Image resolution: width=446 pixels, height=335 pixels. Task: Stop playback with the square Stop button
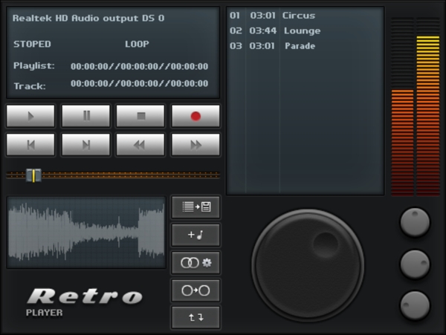pos(140,116)
